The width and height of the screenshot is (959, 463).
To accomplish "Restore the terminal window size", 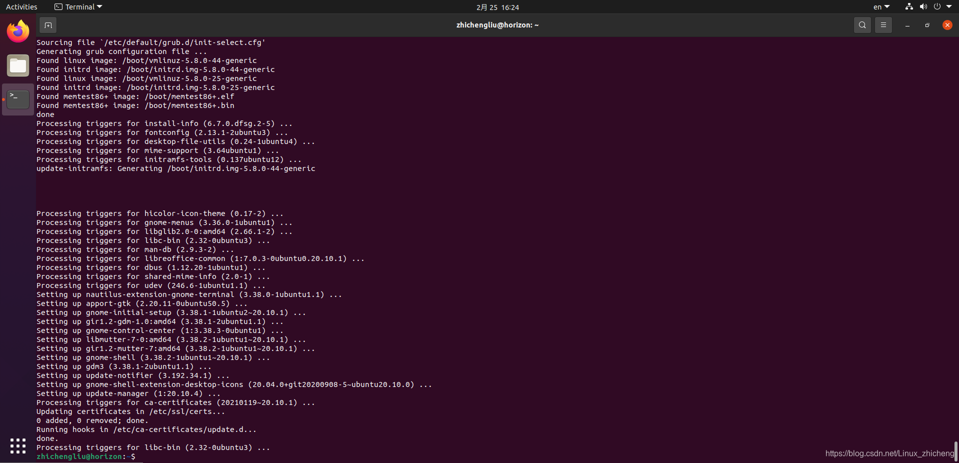I will pos(927,25).
